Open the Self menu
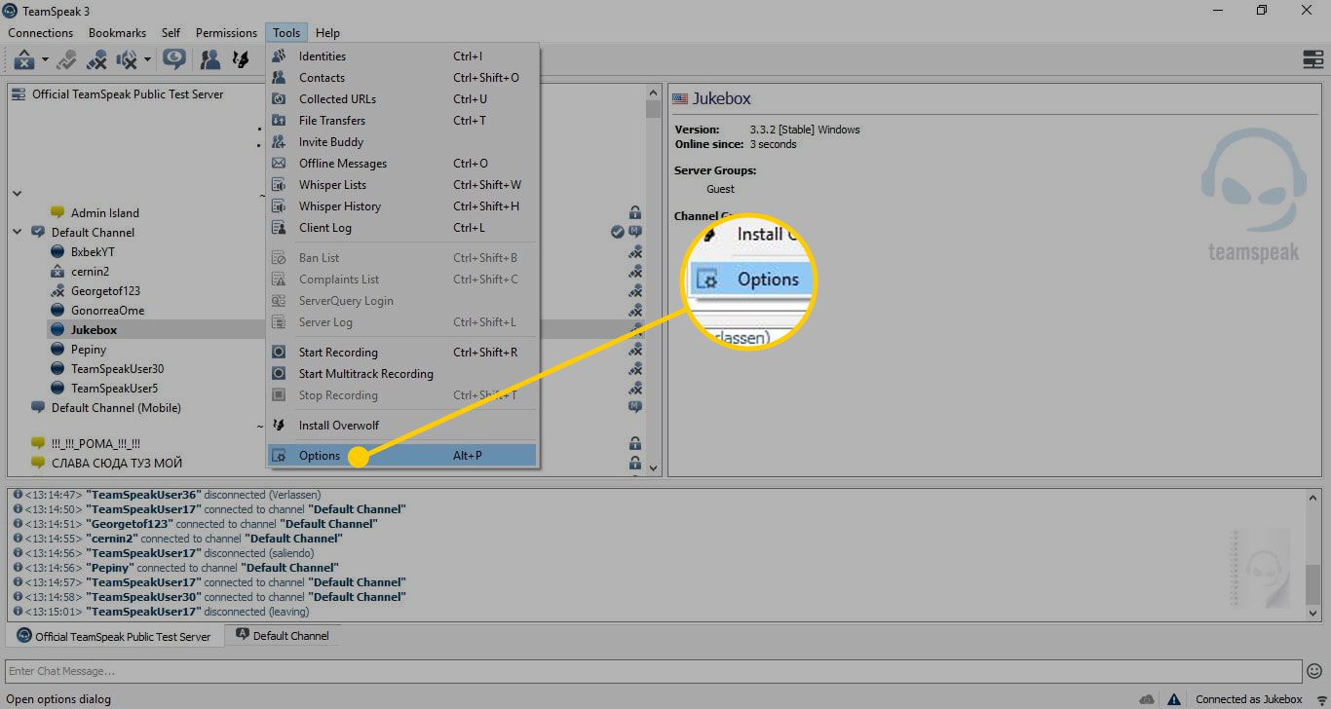Image resolution: width=1331 pixels, height=709 pixels. click(x=171, y=32)
